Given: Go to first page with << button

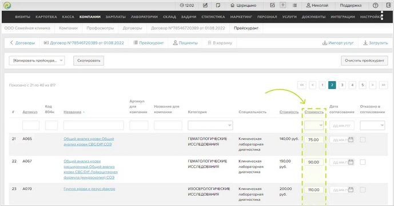Looking at the screenshot, I should (302, 85).
